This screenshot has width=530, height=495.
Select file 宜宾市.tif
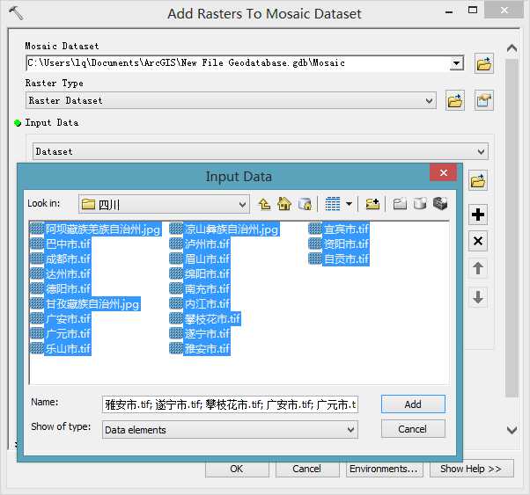click(339, 229)
